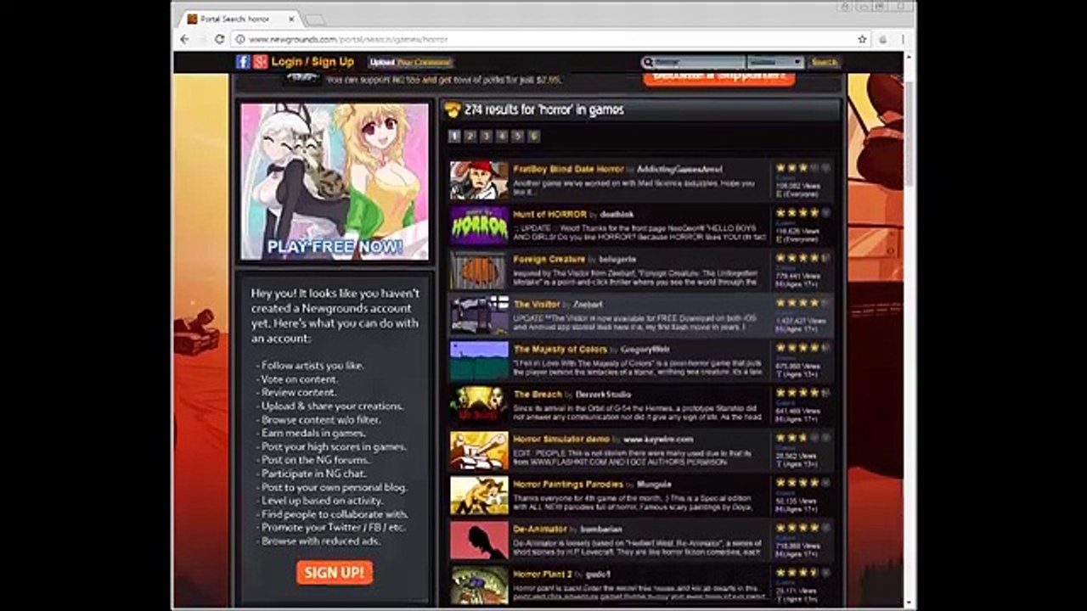
Task: Open Horror Simulator demo thumbnail
Action: (479, 450)
